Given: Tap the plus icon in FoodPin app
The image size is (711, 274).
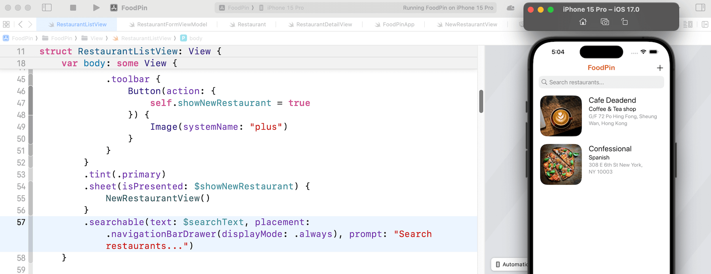Looking at the screenshot, I should [x=660, y=68].
